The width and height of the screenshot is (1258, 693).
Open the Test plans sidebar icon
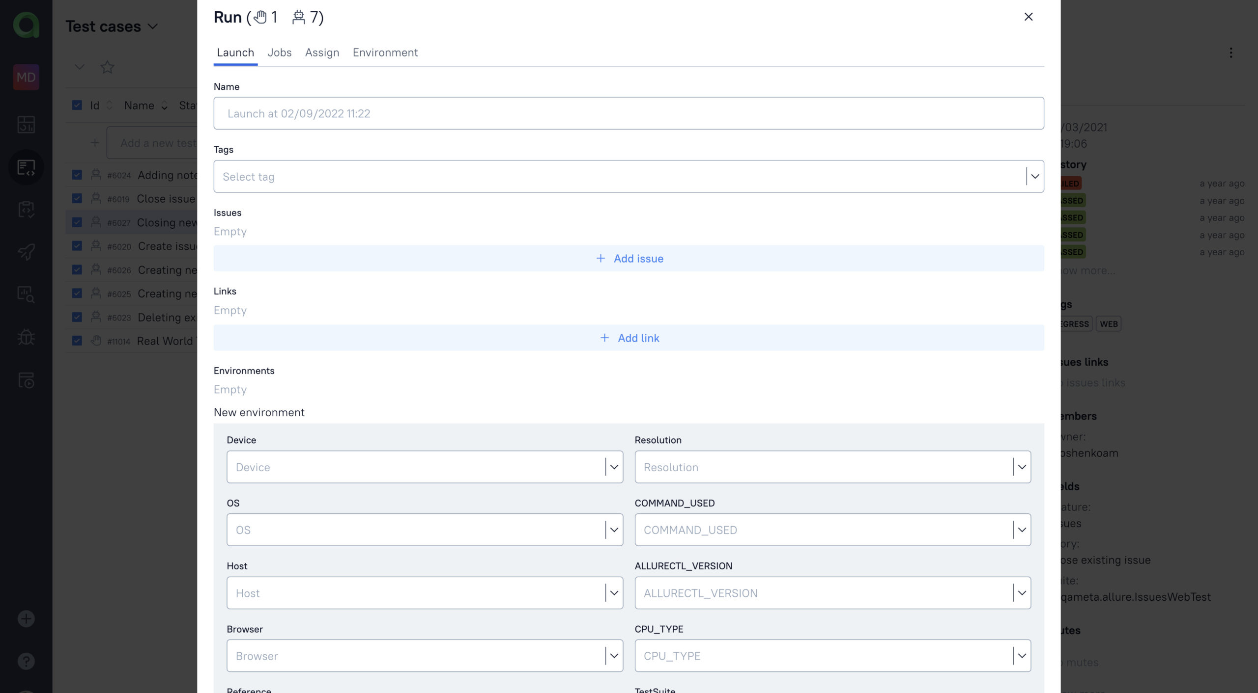[26, 210]
